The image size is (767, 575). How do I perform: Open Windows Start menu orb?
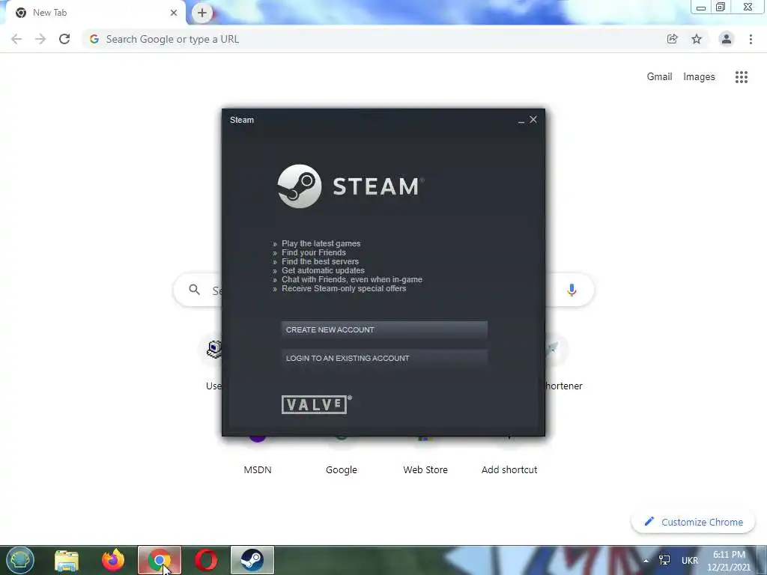tap(20, 560)
